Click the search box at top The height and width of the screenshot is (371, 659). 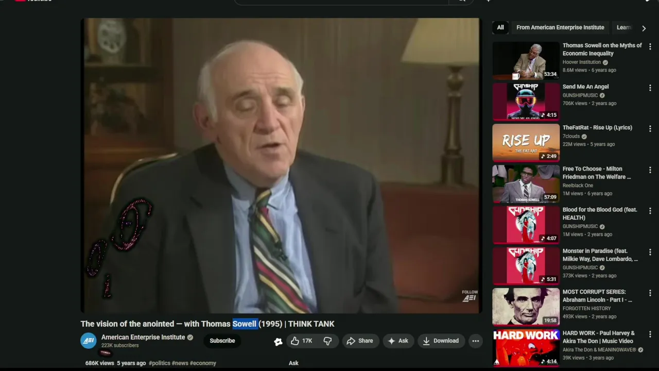click(341, 2)
